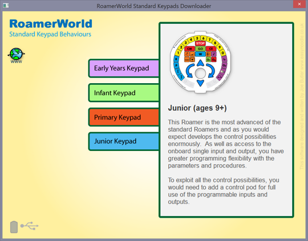Click the application icon in title bar

pos(6,6)
